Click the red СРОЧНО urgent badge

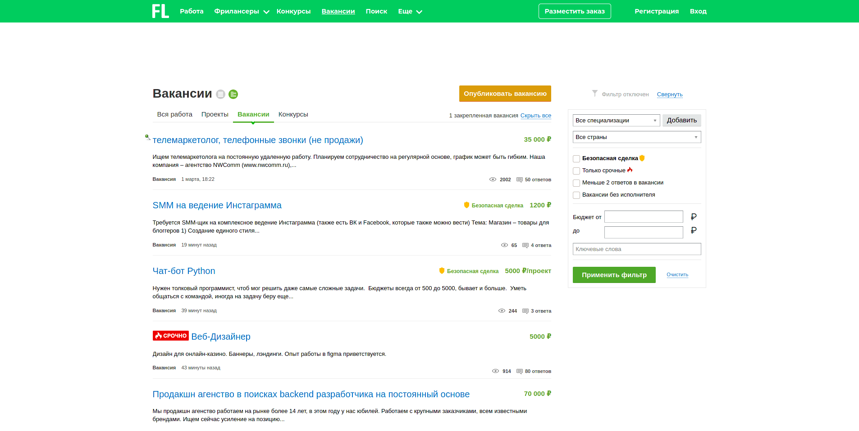[x=170, y=336]
